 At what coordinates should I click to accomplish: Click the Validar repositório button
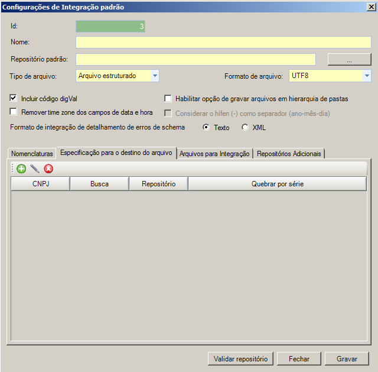point(240,359)
